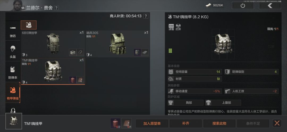The width and height of the screenshot is (287, 132).
Task: Click the 补齐 button
Action: tap(185, 124)
